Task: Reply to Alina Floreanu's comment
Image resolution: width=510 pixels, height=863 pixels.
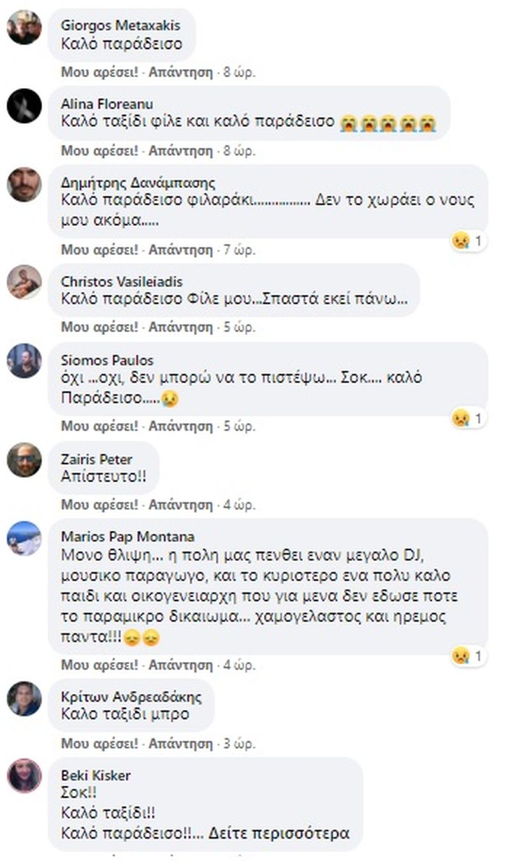Action: (180, 151)
